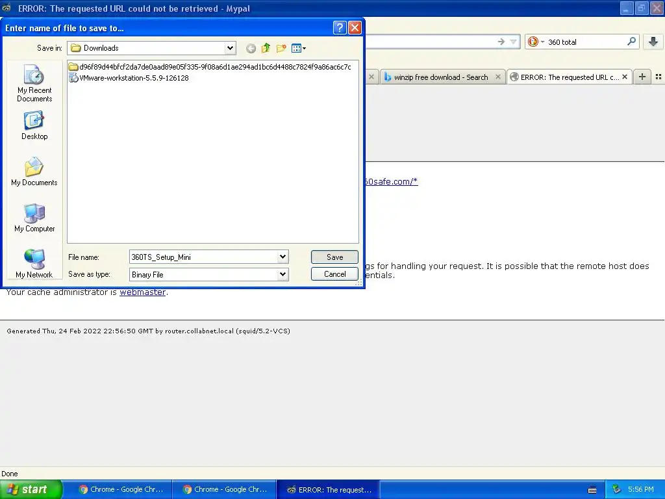Go to Desktop in the places bar
Screen dimensions: 665x499
tap(34, 125)
